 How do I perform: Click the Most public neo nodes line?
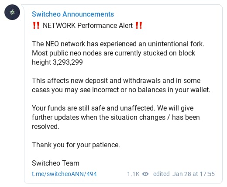[113, 53]
